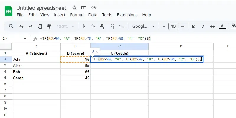Close the formula suggestion tooltip
236x118 pixels.
click(x=97, y=52)
